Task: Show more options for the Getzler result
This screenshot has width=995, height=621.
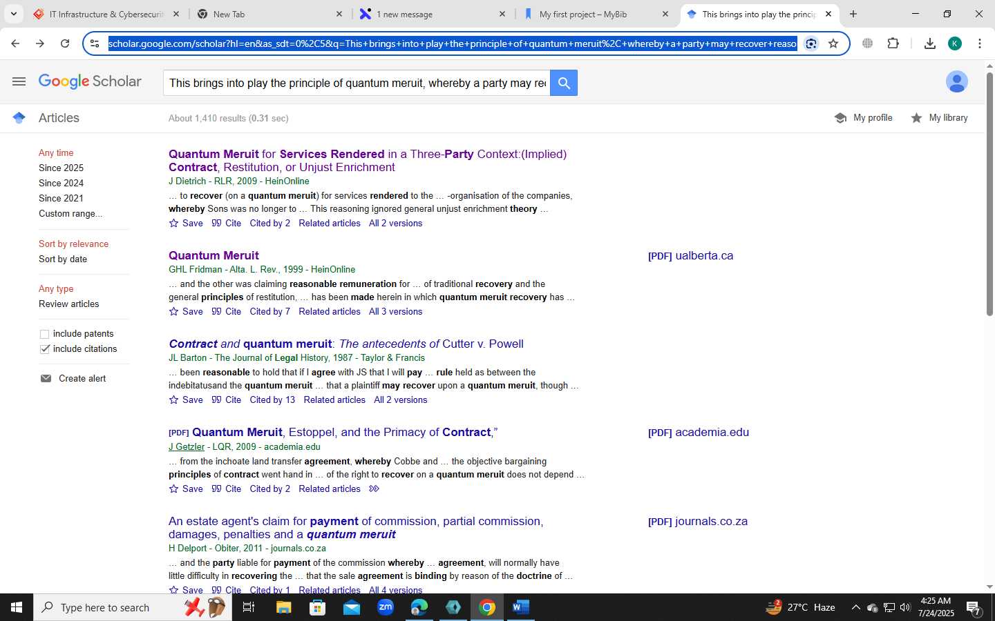Action: (375, 489)
